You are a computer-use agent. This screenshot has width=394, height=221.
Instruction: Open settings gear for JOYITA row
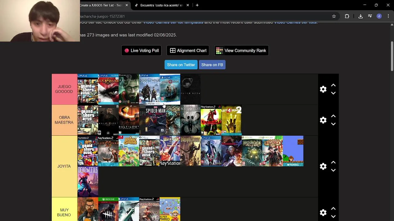point(323,166)
